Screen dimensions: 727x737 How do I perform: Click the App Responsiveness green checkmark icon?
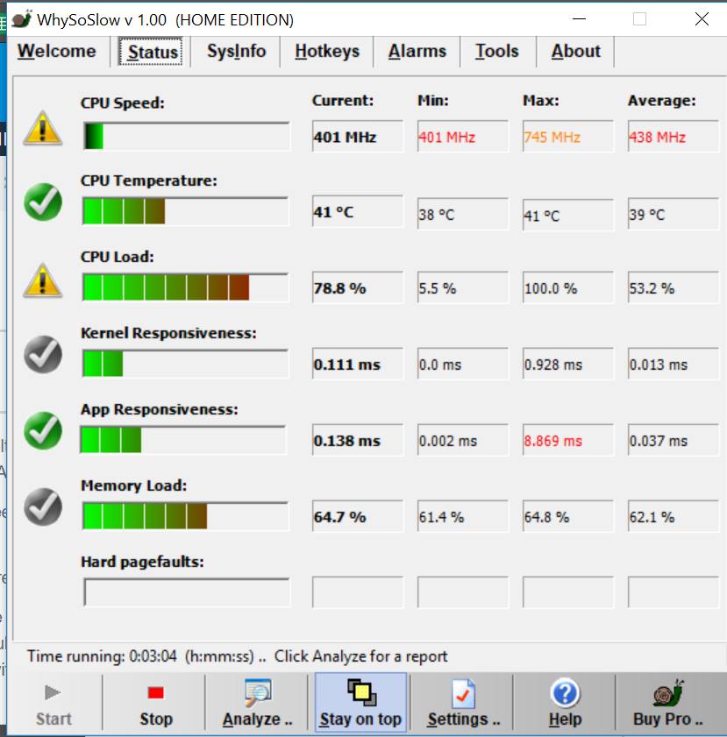[x=43, y=431]
